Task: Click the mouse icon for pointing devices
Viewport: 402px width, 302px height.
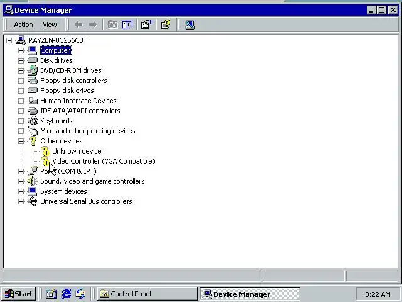Action: (x=33, y=130)
